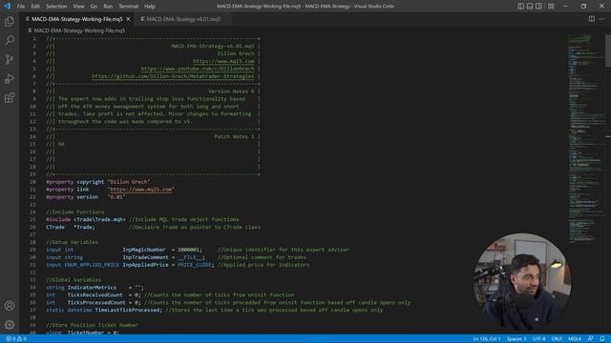Click errors and warnings status bar indicator
611x343 pixels.
pyautogui.click(x=16, y=339)
